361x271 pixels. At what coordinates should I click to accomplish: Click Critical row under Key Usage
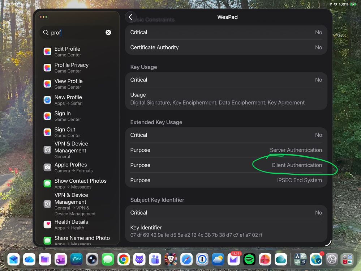tap(226, 80)
